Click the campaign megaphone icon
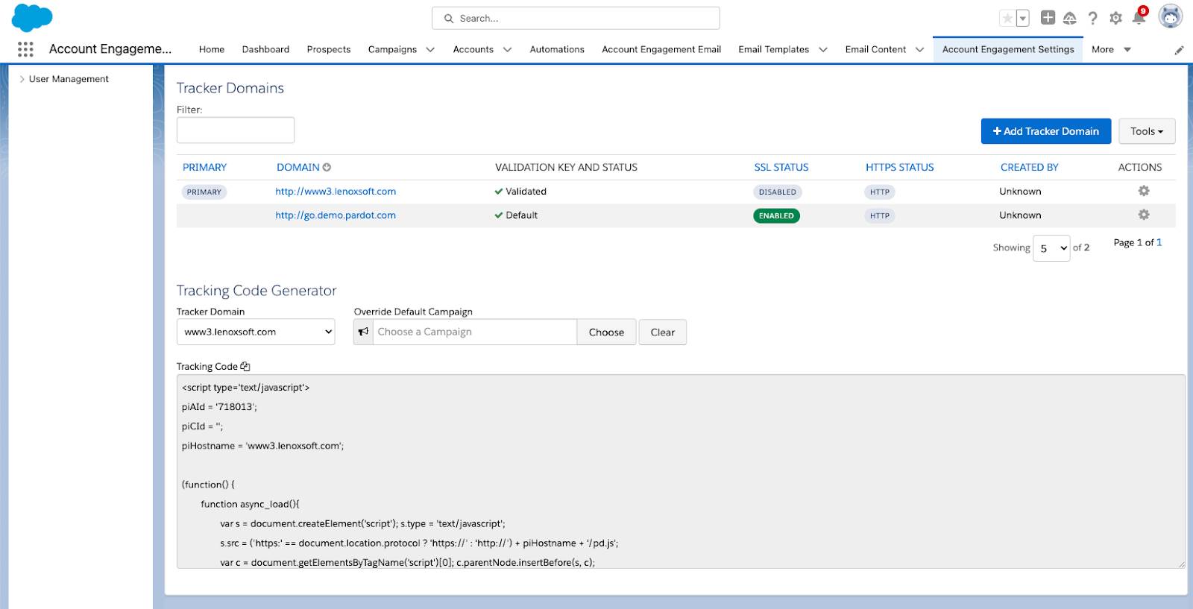The width and height of the screenshot is (1193, 609). click(x=363, y=332)
